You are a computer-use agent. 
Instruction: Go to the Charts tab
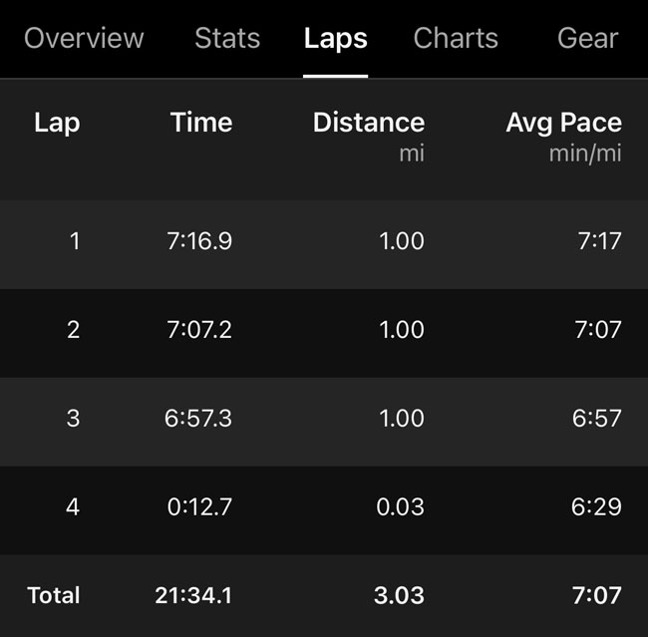(456, 39)
